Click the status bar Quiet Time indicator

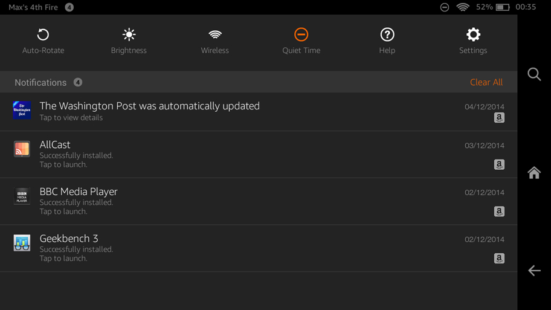tap(445, 7)
